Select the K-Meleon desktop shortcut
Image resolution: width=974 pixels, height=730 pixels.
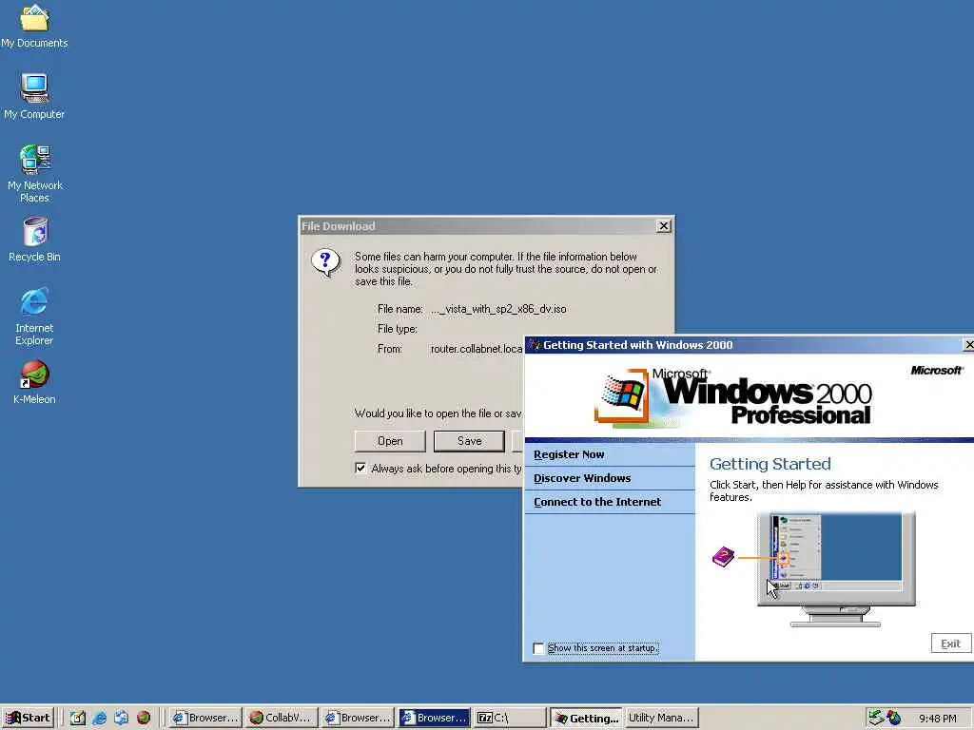tap(34, 382)
